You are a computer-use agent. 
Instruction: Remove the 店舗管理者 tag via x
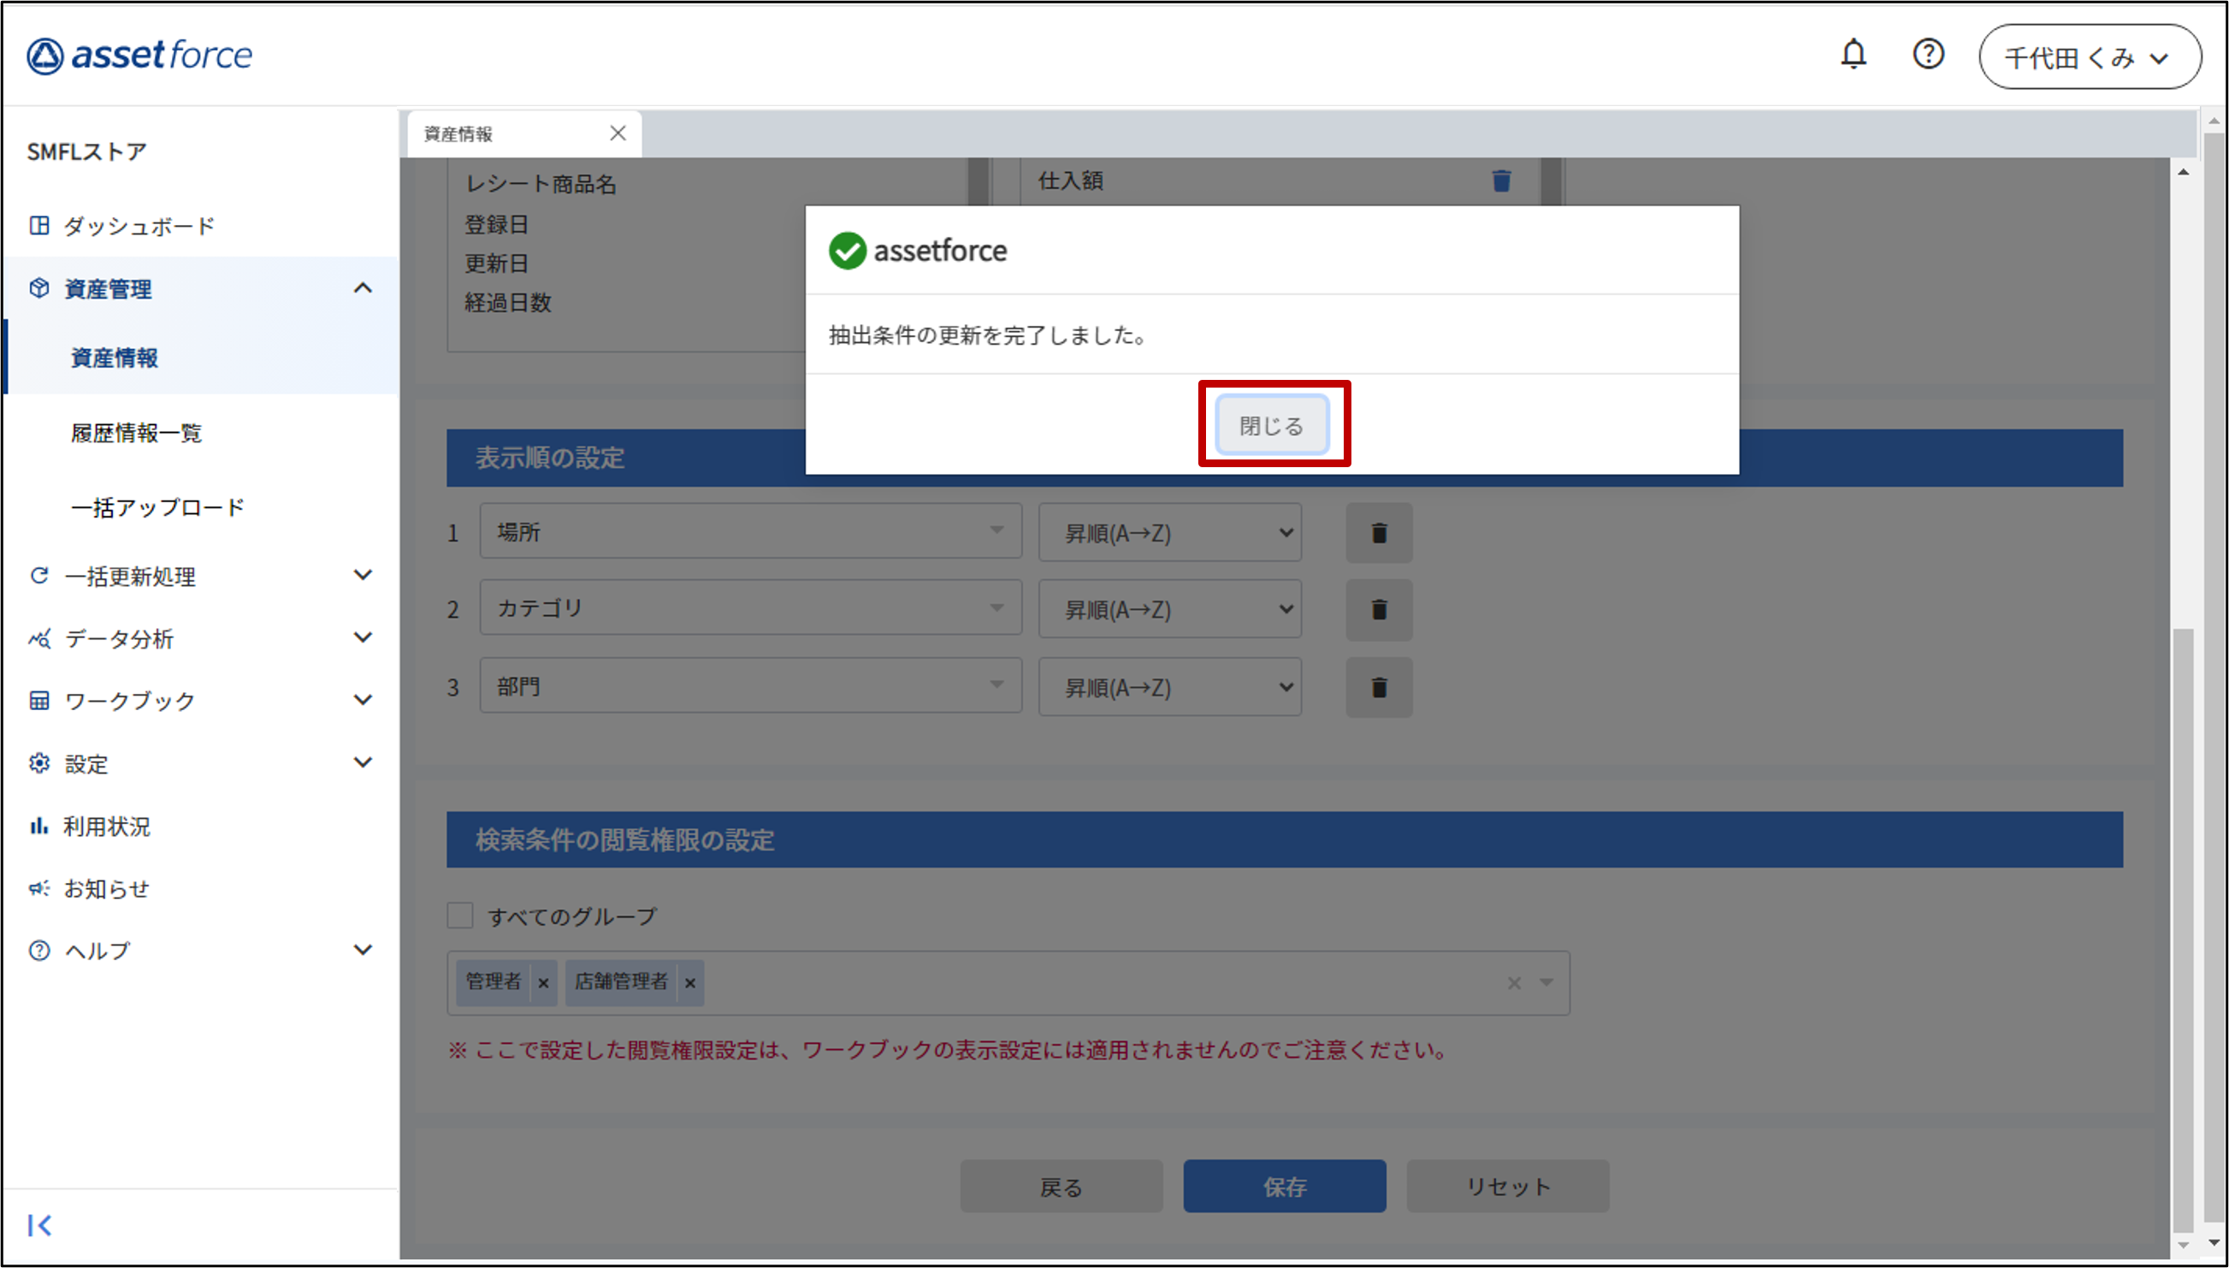pos(690,983)
